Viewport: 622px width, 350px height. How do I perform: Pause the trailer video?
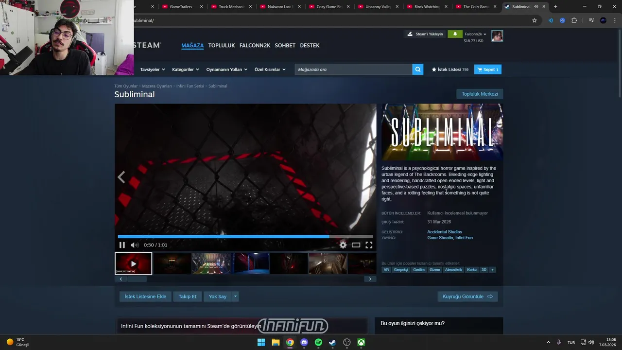point(122,245)
